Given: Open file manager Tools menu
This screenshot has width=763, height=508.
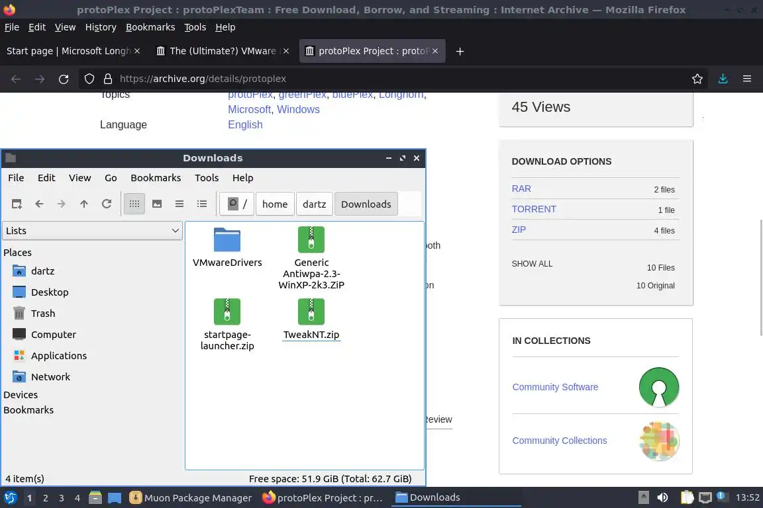Looking at the screenshot, I should pyautogui.click(x=207, y=178).
